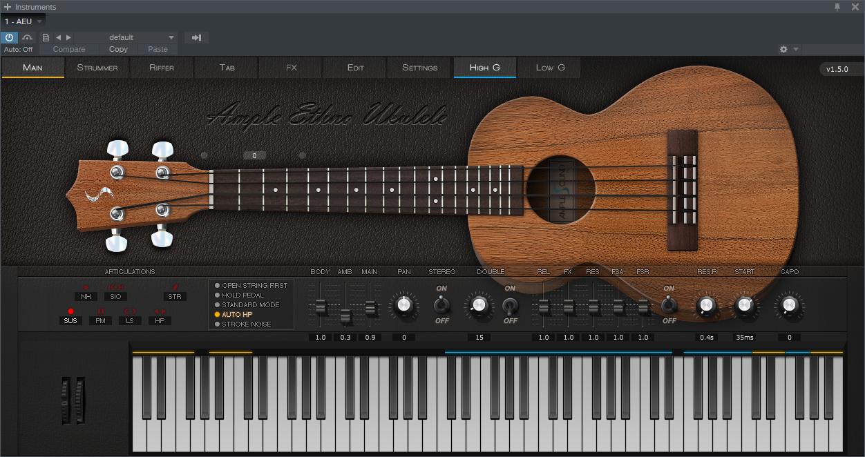This screenshot has width=865, height=457.
Task: Select the SIO articulation
Action: pyautogui.click(x=115, y=296)
